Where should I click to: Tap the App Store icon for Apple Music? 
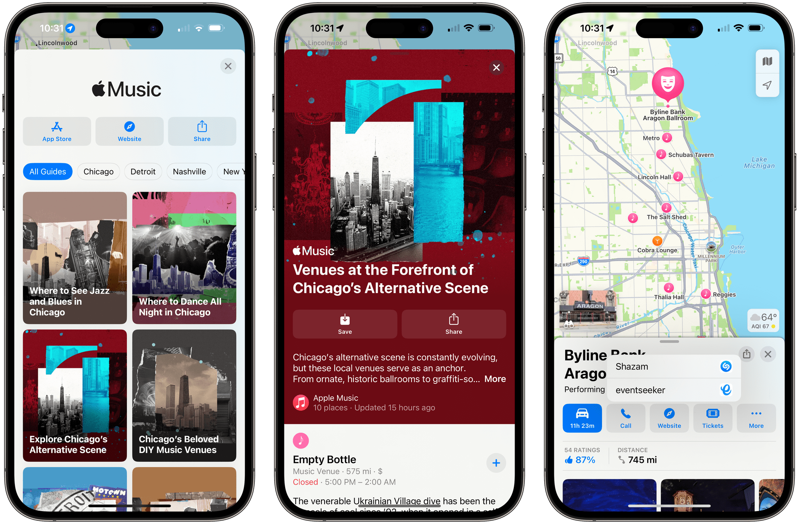[x=57, y=130]
